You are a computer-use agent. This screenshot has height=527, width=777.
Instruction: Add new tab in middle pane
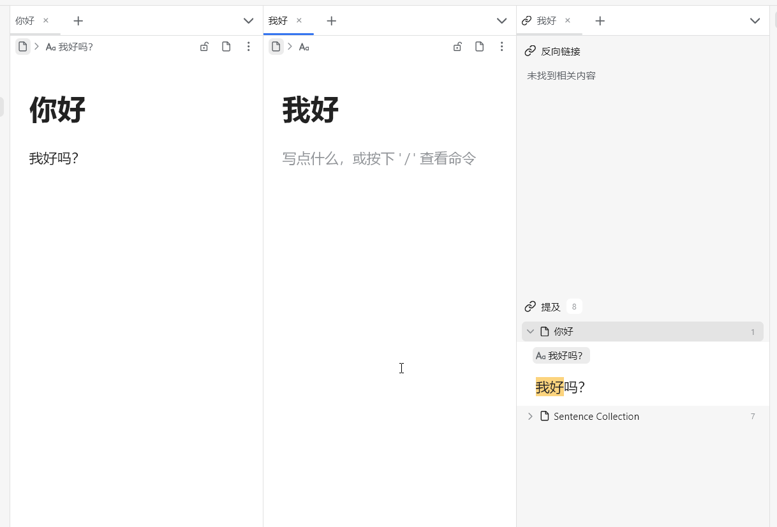(x=332, y=21)
